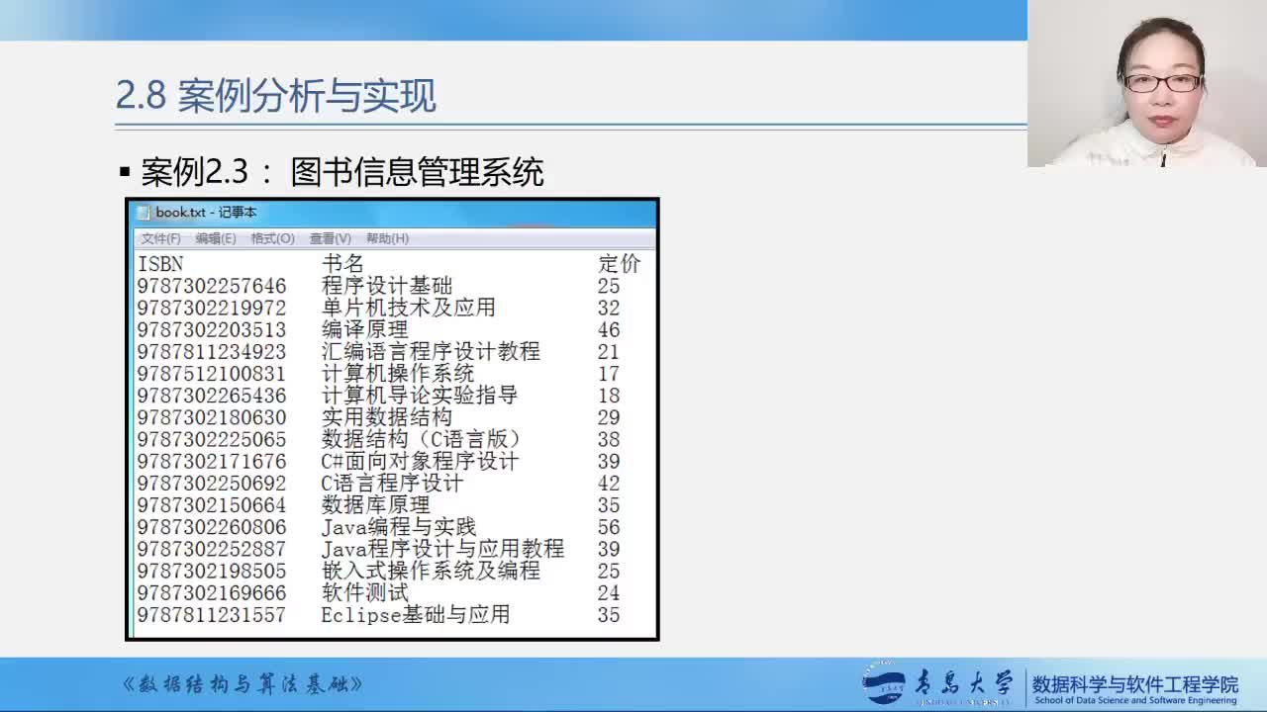Click the 书名 column header text

click(x=342, y=264)
